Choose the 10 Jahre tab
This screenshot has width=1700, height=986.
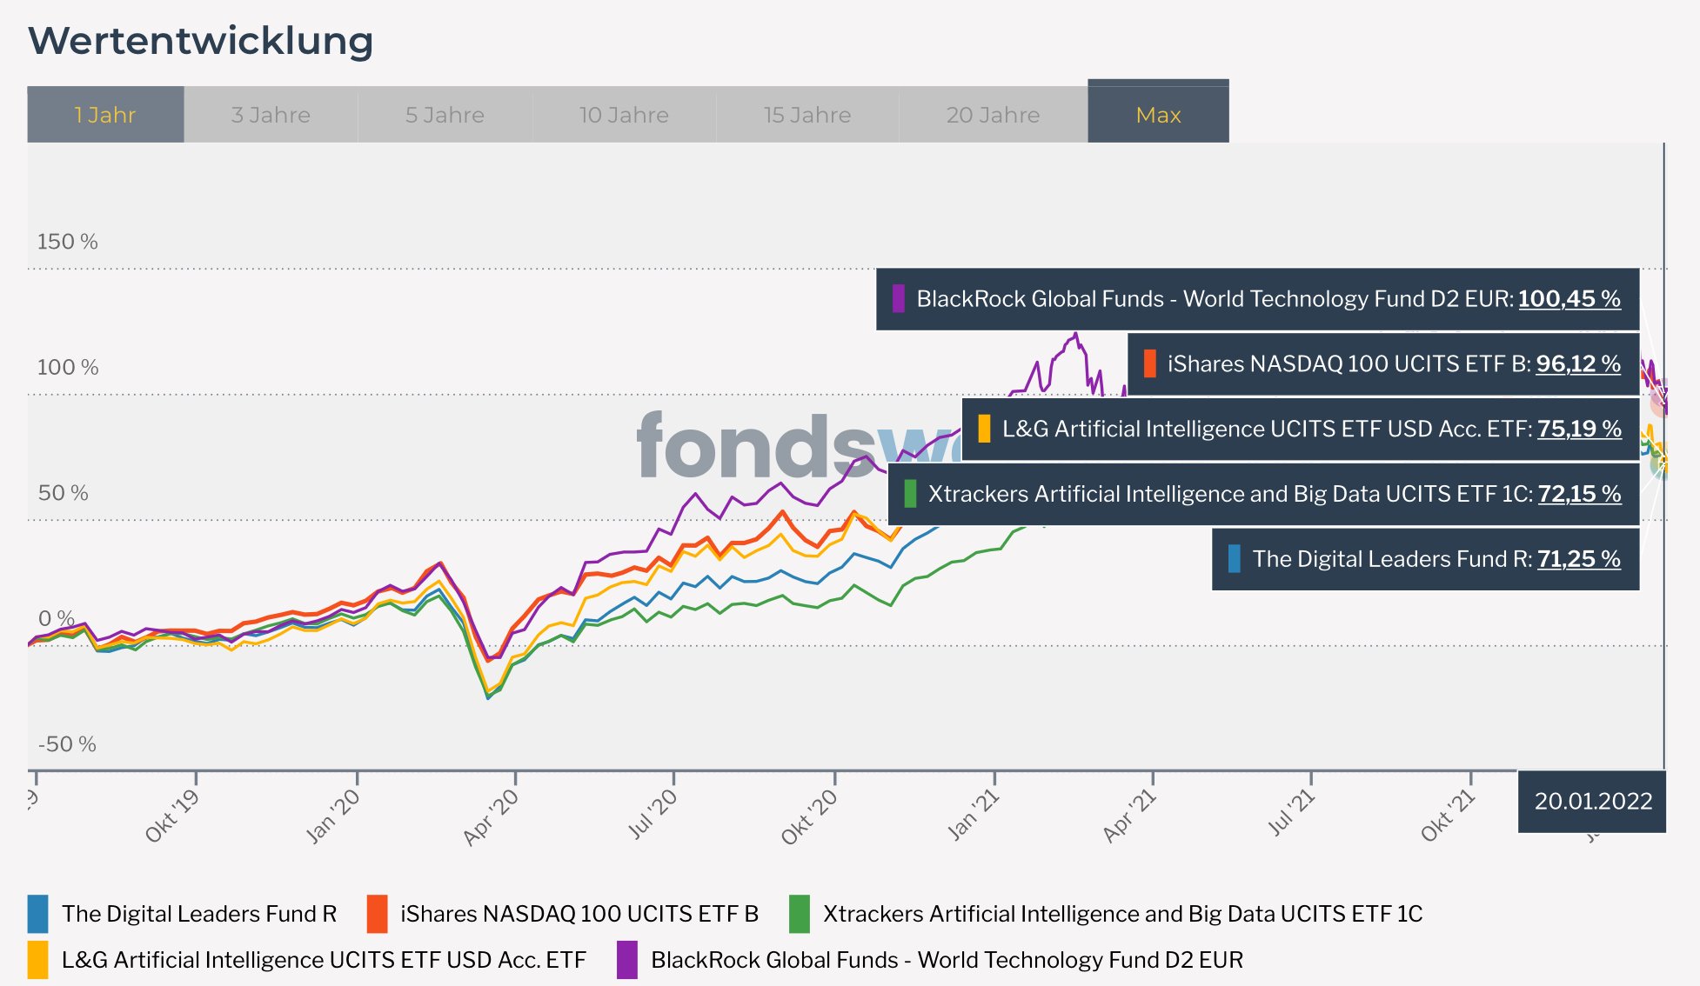tap(624, 115)
